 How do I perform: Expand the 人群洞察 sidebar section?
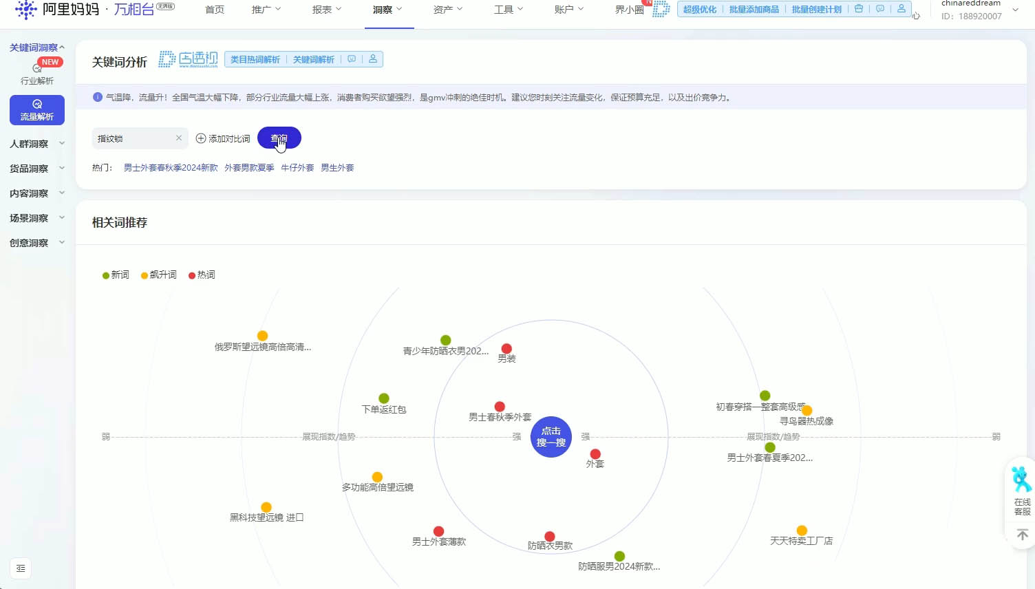click(x=37, y=144)
